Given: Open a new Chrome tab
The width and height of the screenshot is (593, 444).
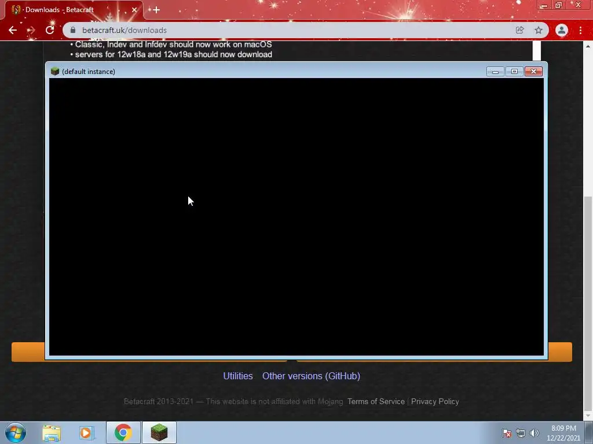Looking at the screenshot, I should (x=156, y=10).
